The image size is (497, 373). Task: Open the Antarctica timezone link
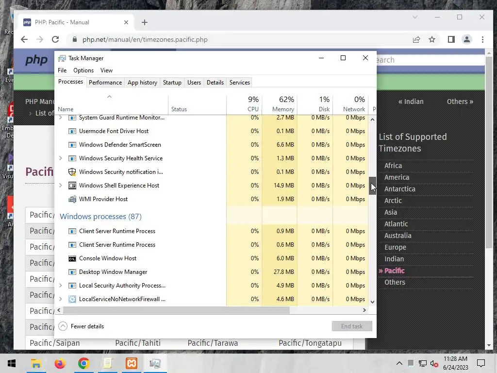pos(400,189)
